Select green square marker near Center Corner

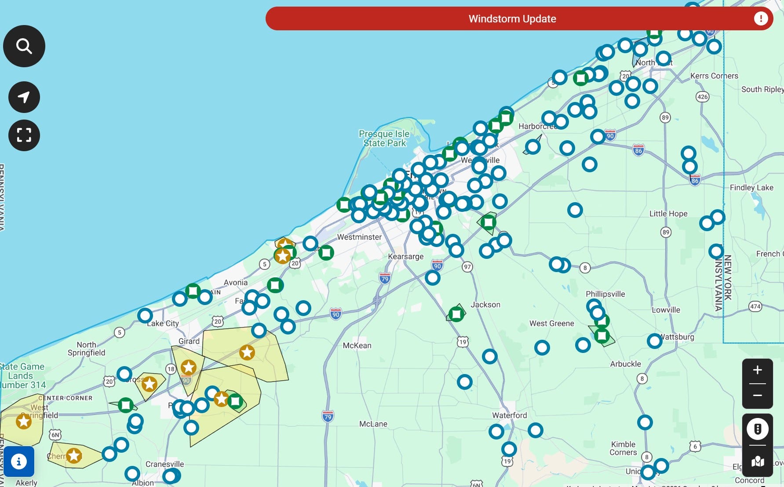(x=126, y=405)
